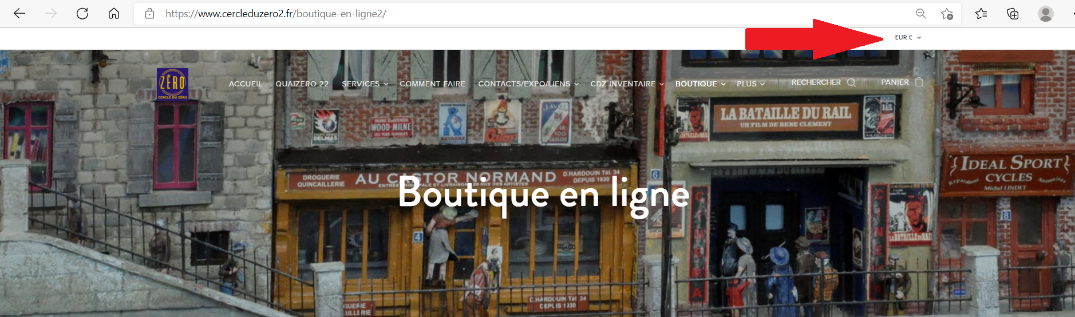Open the Plus navigation menu
The image size is (1075, 317).
click(750, 84)
